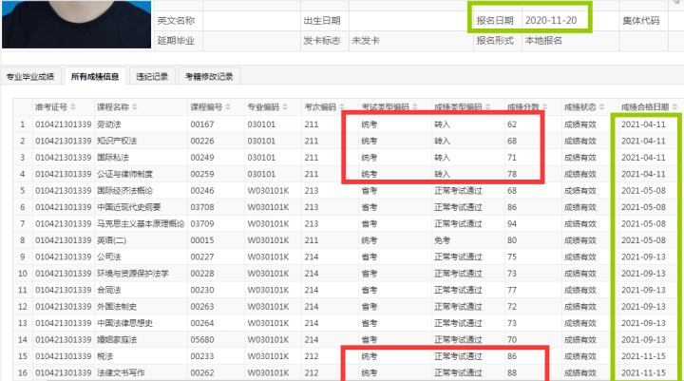The image size is (684, 381).
Task: Select course name 合同法
Action: tap(108, 290)
